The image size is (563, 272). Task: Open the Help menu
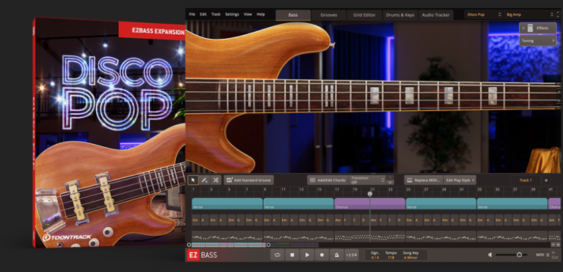tap(260, 14)
